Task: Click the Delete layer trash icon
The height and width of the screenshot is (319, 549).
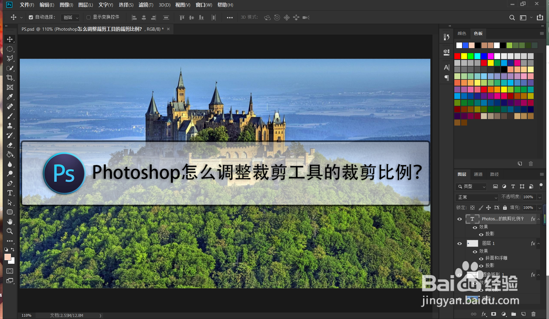Action: pyautogui.click(x=533, y=314)
